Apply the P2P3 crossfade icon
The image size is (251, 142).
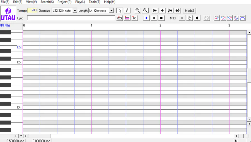223,18
